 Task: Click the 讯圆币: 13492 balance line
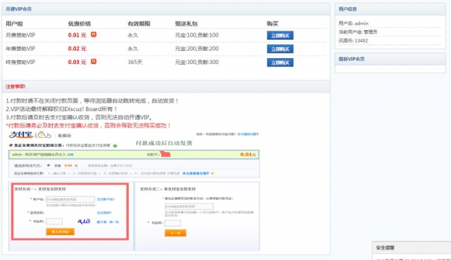[353, 41]
